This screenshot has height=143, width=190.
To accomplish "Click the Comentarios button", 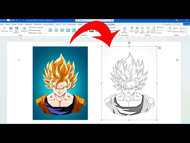I will [x=167, y=24].
